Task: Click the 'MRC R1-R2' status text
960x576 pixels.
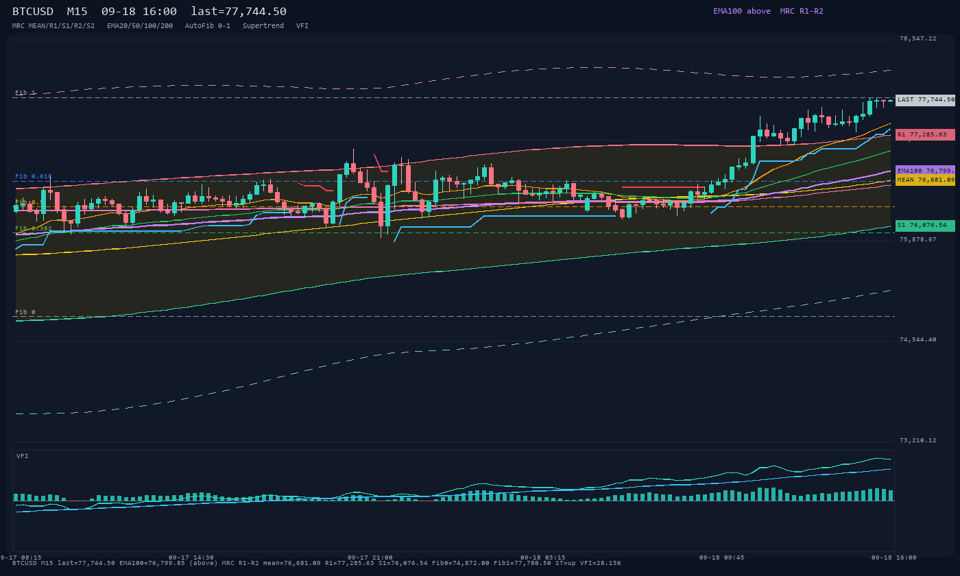Action: pos(802,11)
